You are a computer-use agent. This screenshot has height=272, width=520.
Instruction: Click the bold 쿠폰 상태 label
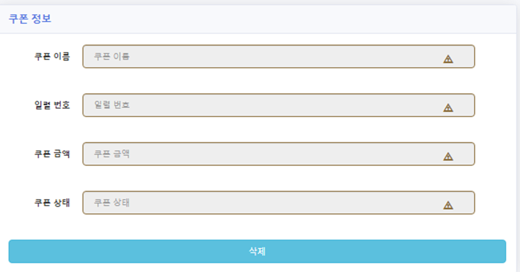(x=52, y=203)
